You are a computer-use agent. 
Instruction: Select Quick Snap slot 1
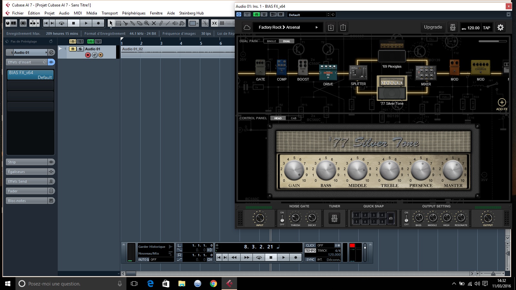(356, 215)
